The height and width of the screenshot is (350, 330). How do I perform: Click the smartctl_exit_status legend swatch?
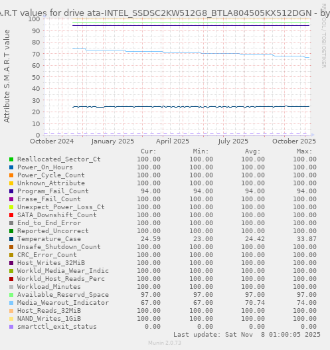tap(11, 327)
